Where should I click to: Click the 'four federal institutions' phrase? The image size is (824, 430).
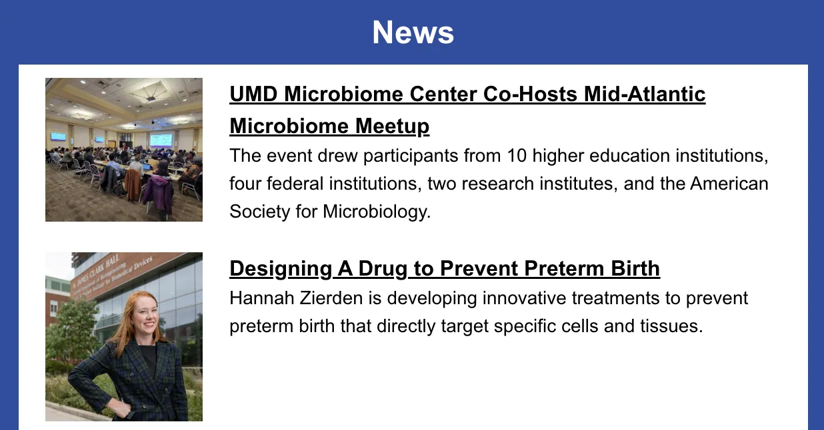(x=325, y=183)
